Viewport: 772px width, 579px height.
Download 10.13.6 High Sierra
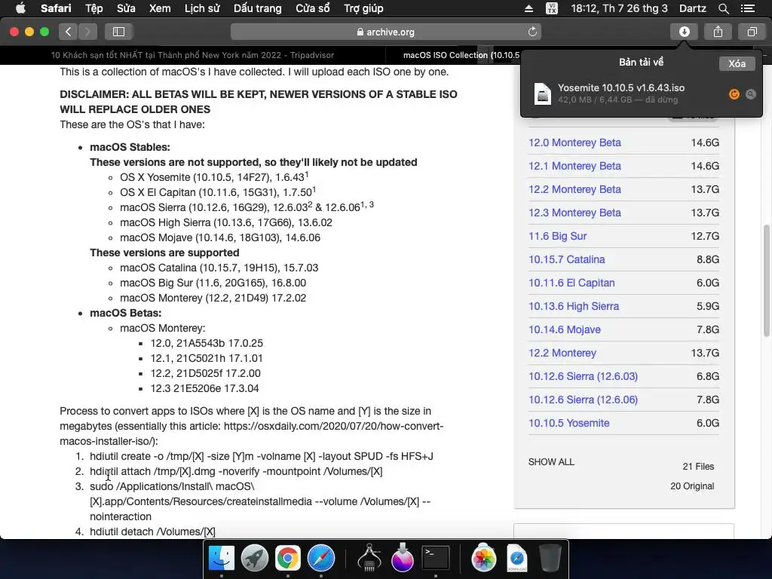click(574, 306)
